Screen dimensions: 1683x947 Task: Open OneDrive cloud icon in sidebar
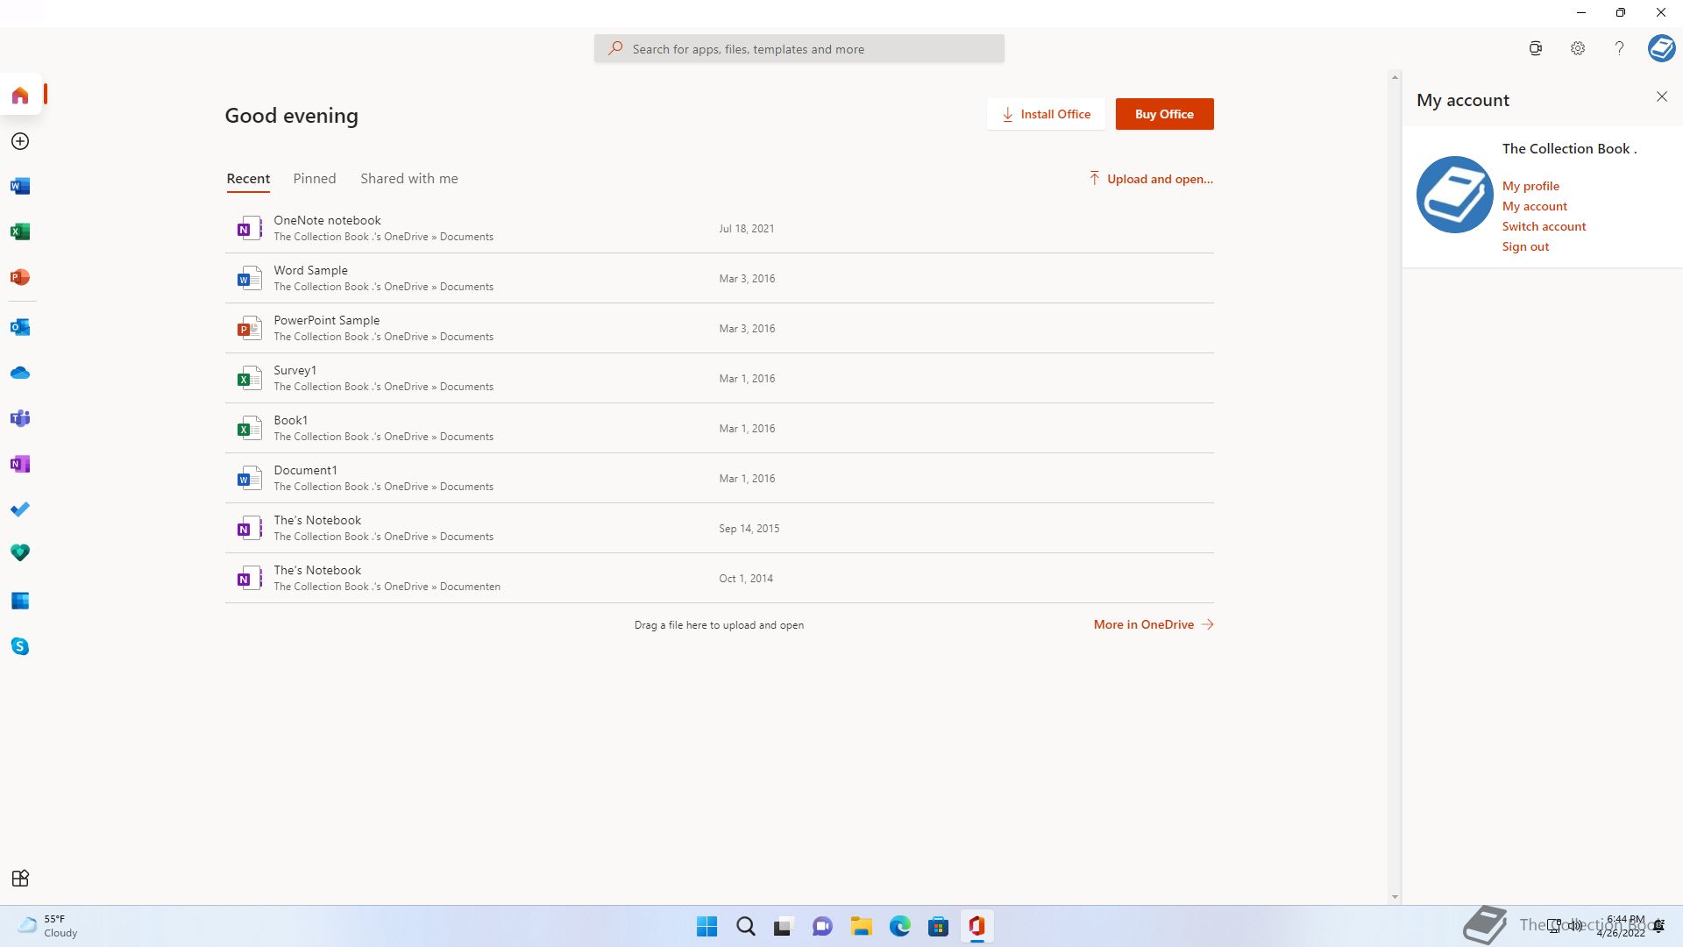[20, 373]
